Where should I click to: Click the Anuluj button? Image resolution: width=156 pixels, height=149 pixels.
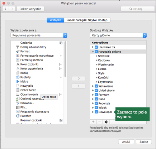pos(126,142)
